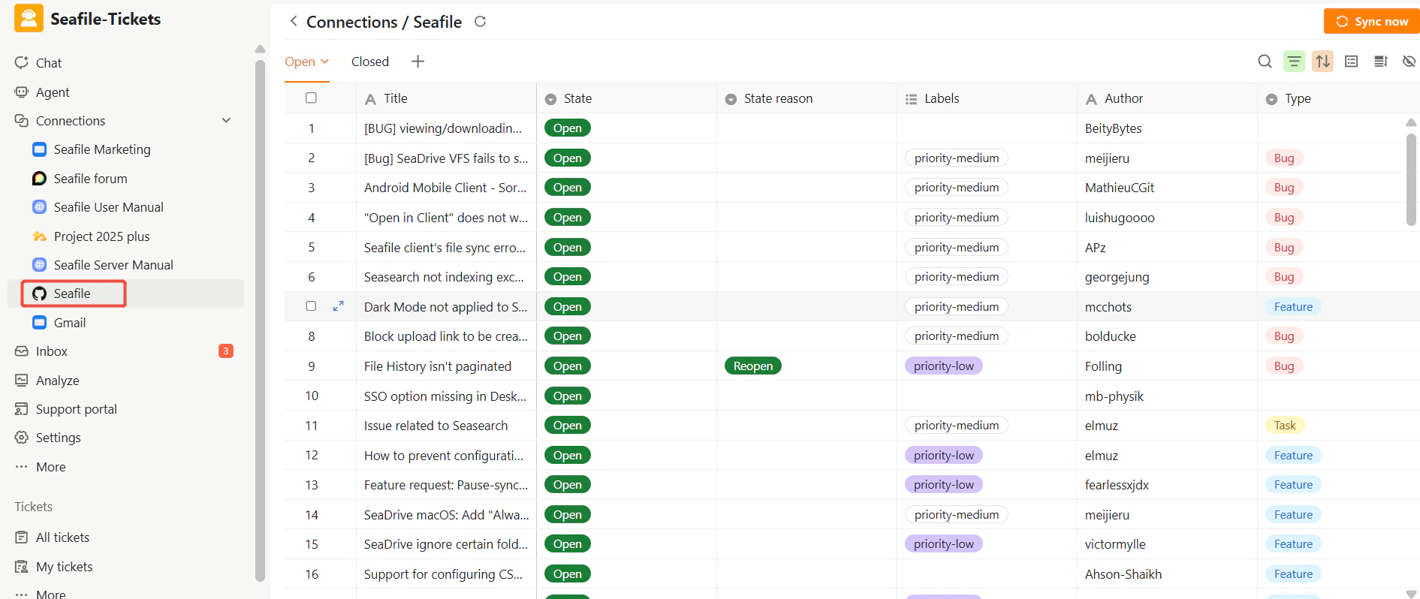
Task: Check the Dark Mode row checkbox
Action: coord(311,306)
